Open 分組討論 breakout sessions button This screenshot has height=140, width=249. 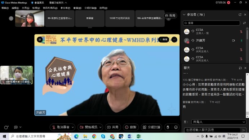tap(151, 127)
